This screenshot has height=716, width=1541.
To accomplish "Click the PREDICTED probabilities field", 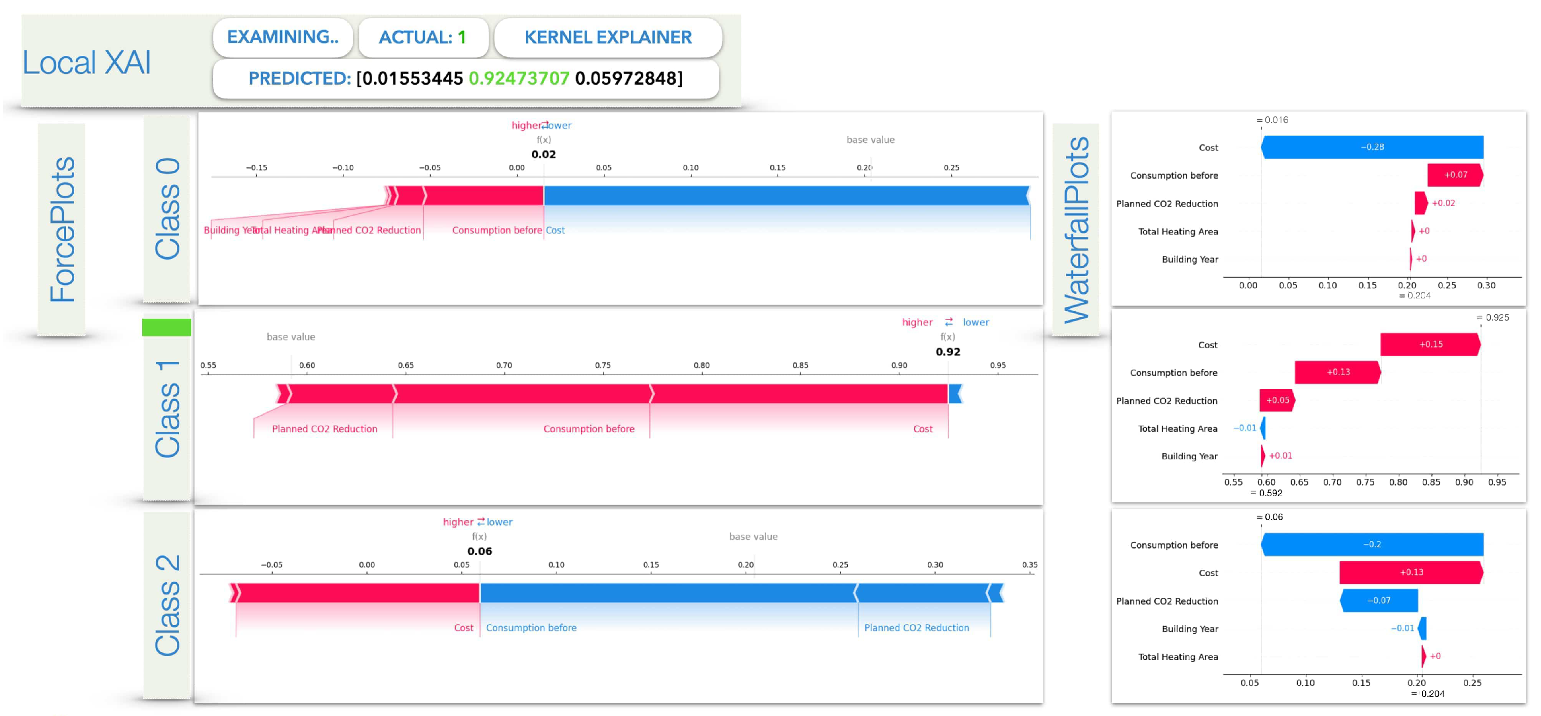I will coord(465,79).
